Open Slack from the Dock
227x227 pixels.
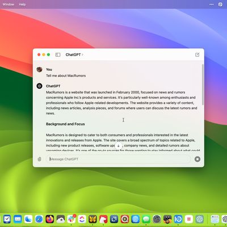[72, 219]
